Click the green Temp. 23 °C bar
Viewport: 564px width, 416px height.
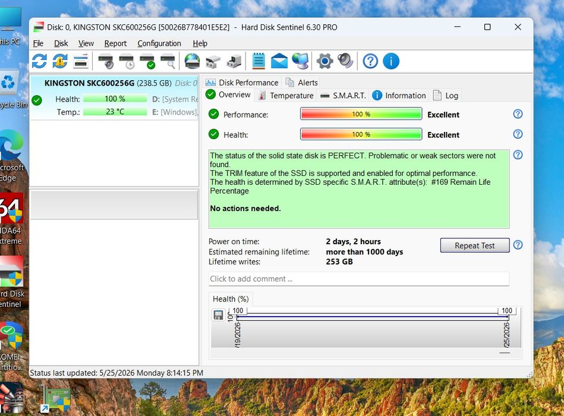tap(115, 112)
